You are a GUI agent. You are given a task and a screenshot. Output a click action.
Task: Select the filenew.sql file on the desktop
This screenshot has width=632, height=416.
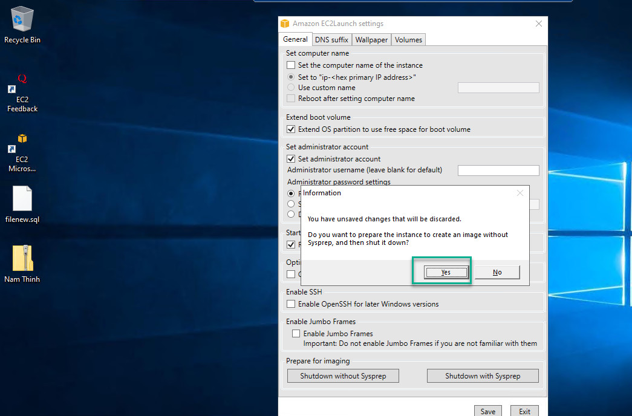click(x=22, y=204)
